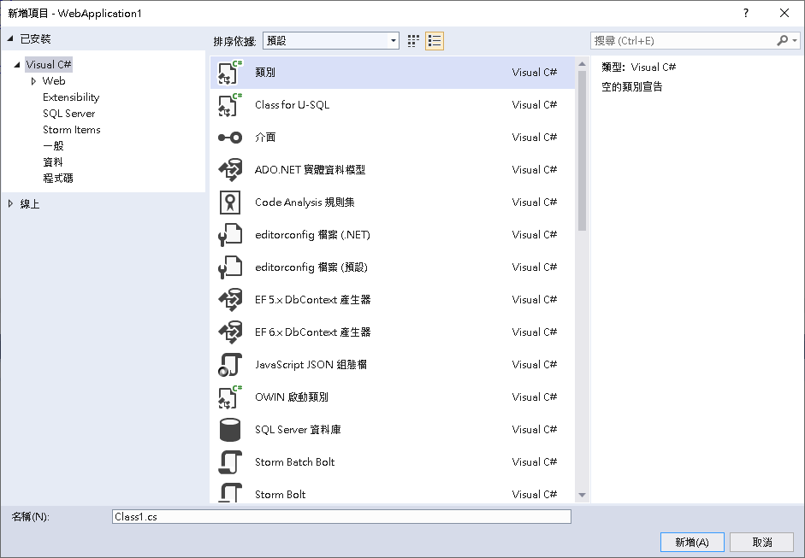Close the 新增項目 dialog
Image resolution: width=805 pixels, height=558 pixels.
pyautogui.click(x=784, y=14)
